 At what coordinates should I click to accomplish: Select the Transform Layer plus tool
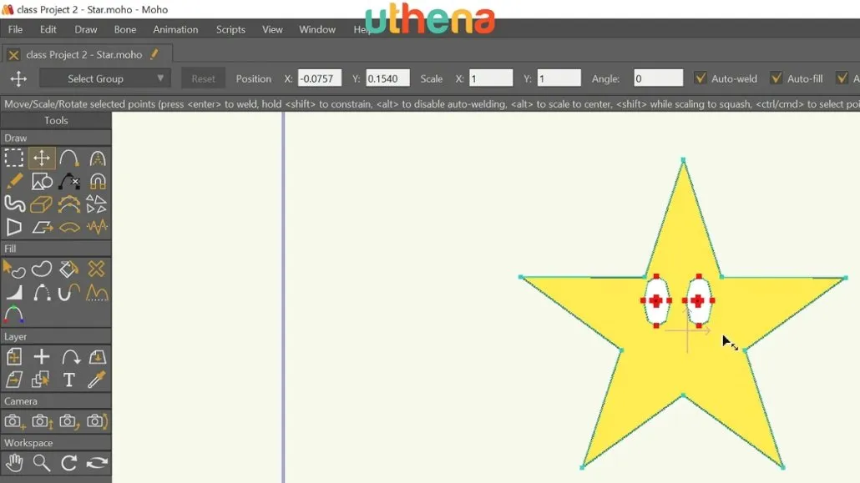click(x=42, y=357)
